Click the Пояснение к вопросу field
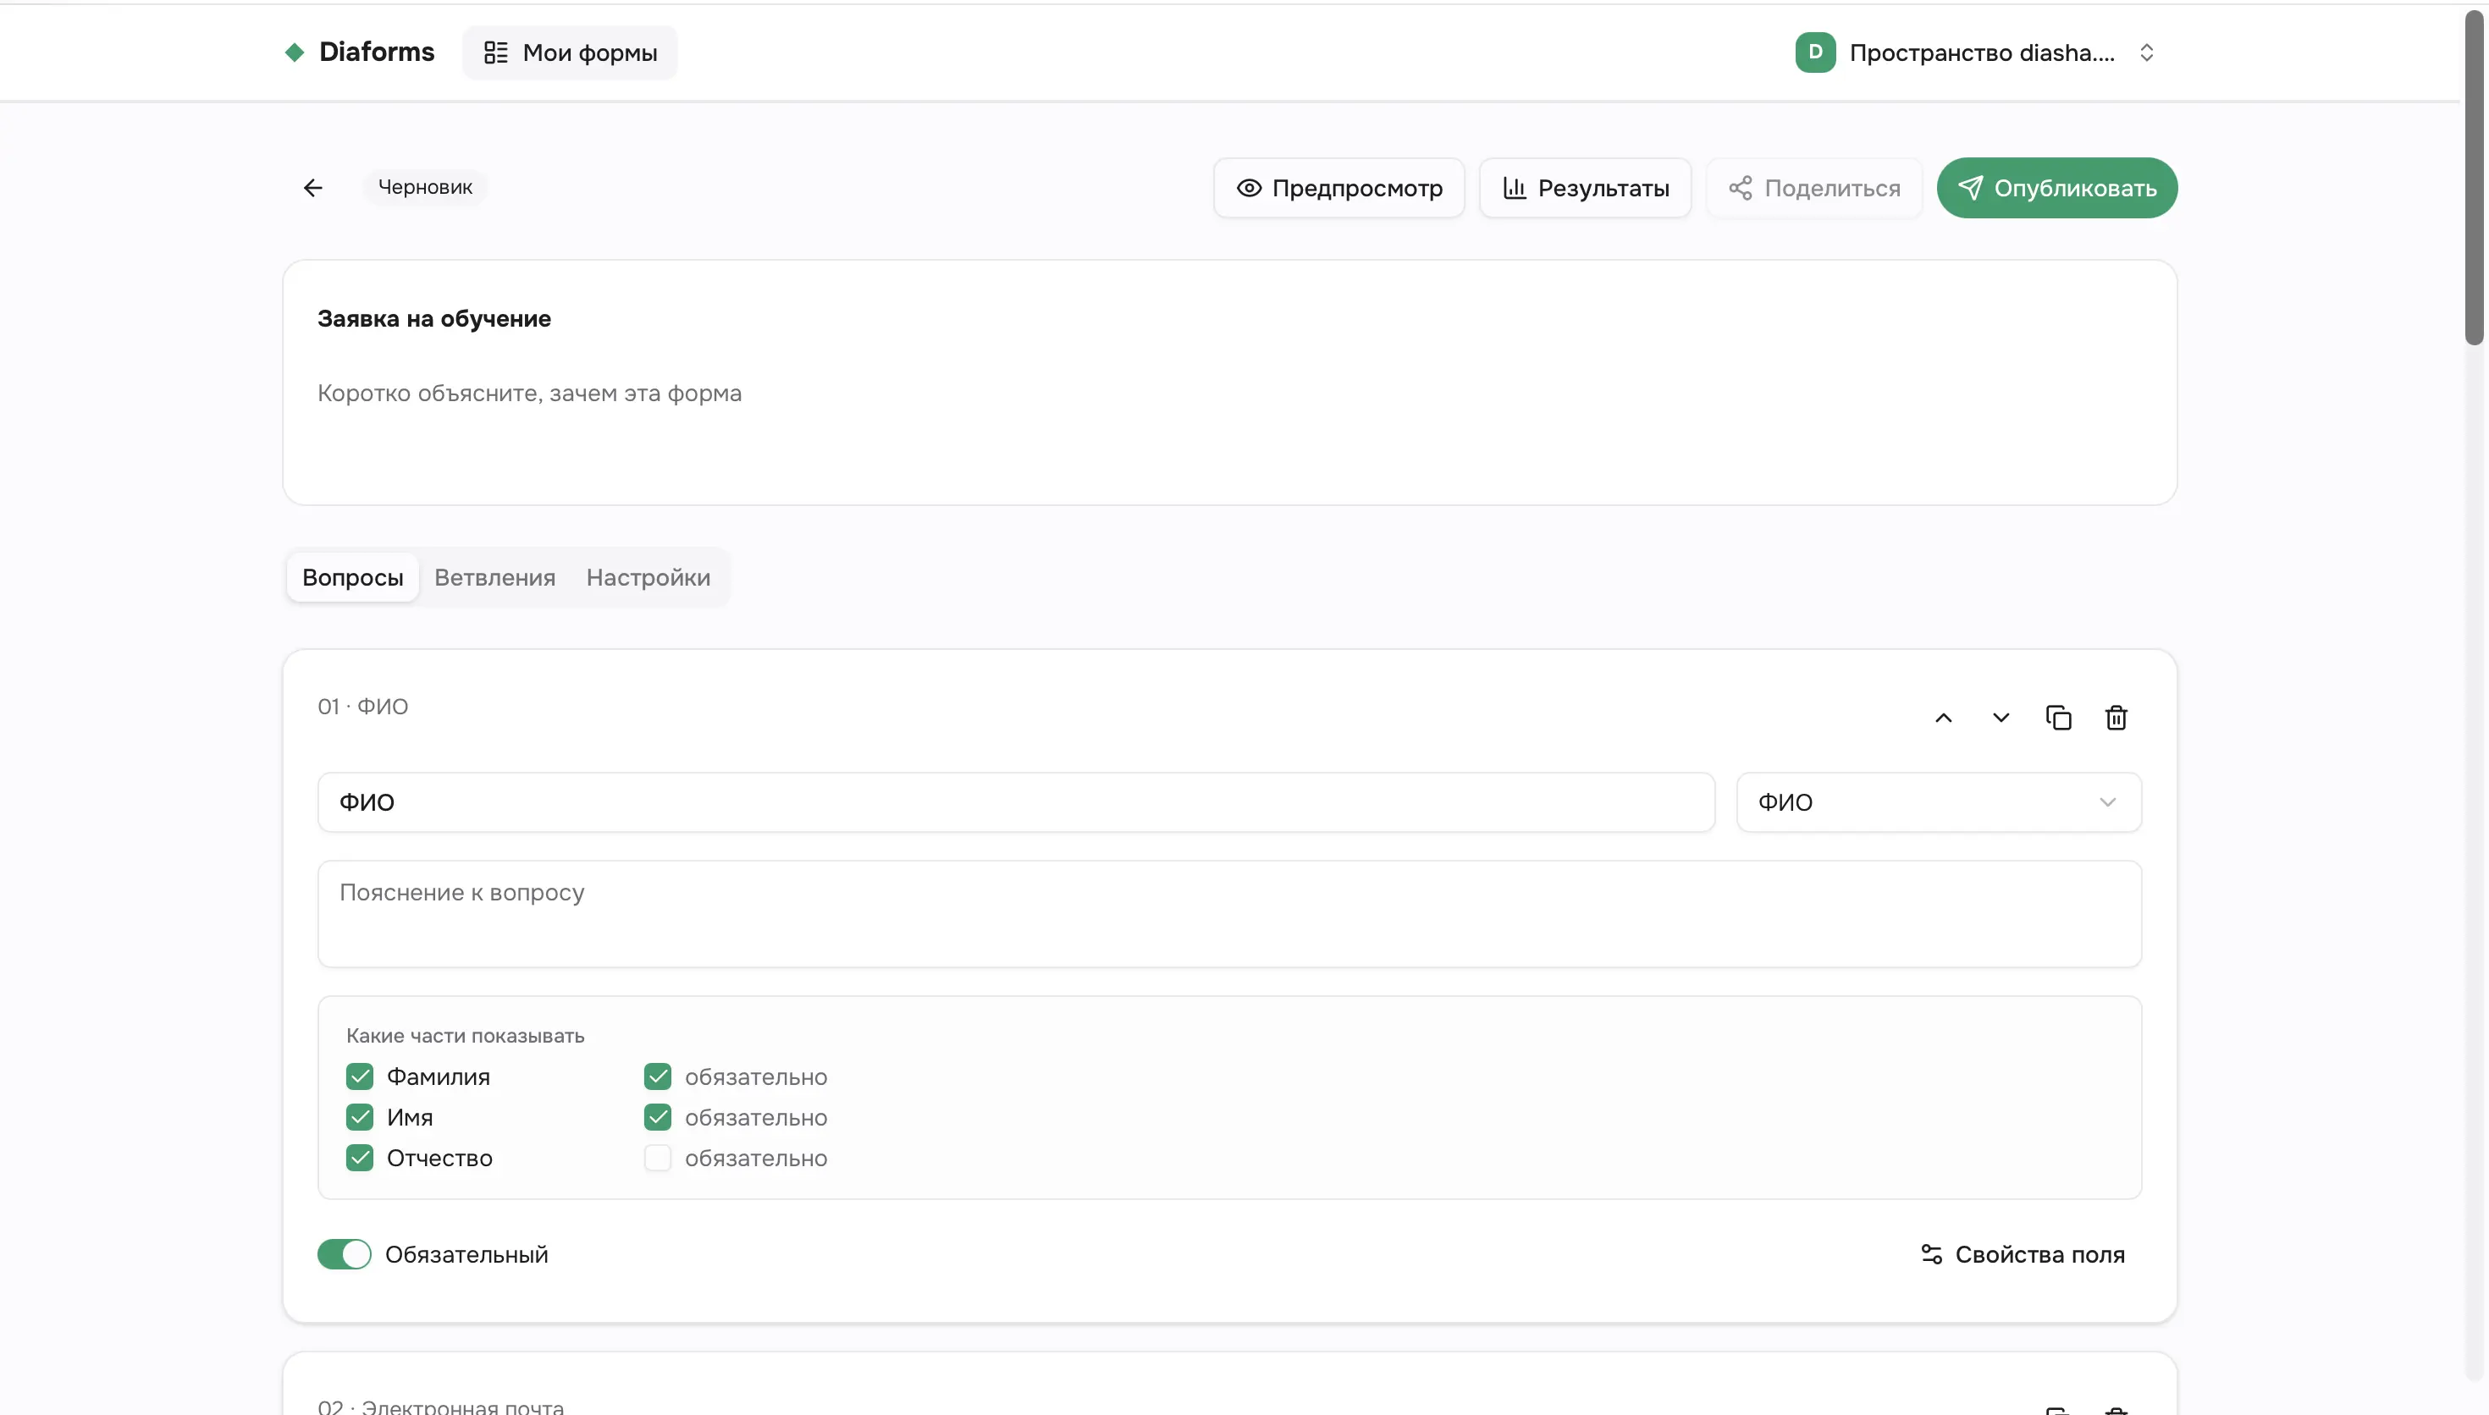2489x1415 pixels. coord(1229,915)
